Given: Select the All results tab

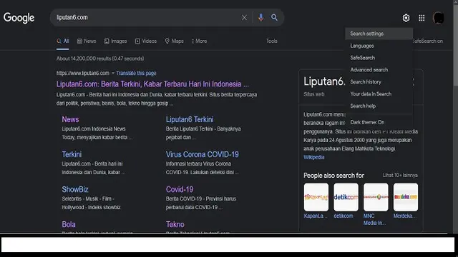Looking at the screenshot, I should click(63, 41).
